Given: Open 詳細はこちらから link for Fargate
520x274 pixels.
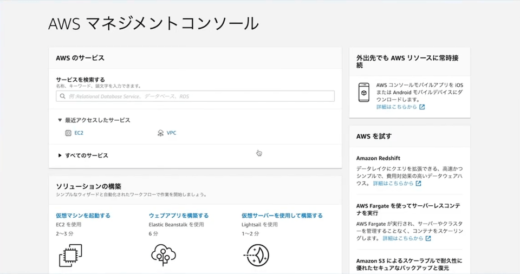Looking at the screenshot, I should [403, 238].
